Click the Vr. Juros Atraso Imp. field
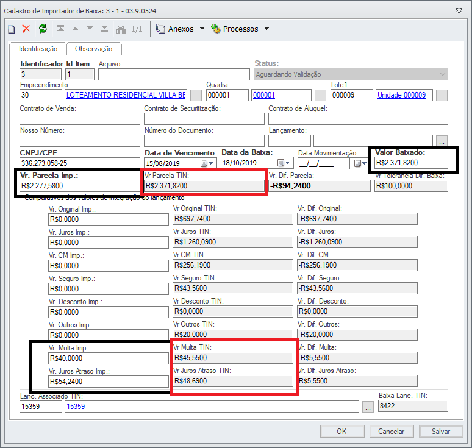Screen dimensions: 472x448 (109, 382)
